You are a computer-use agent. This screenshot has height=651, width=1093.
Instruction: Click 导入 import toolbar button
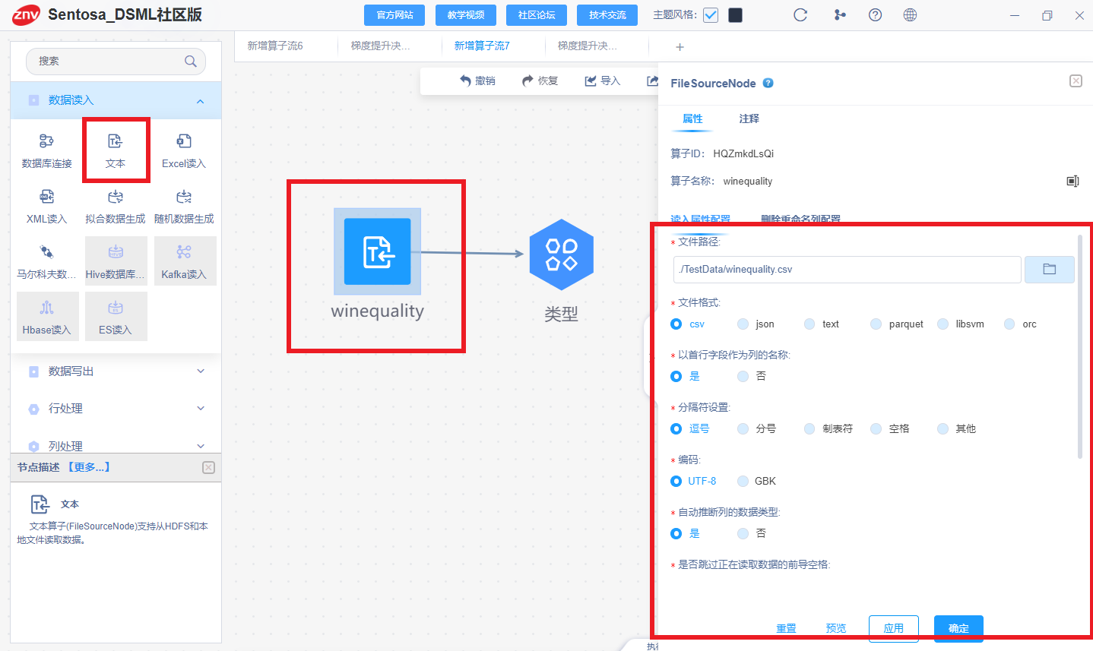602,81
